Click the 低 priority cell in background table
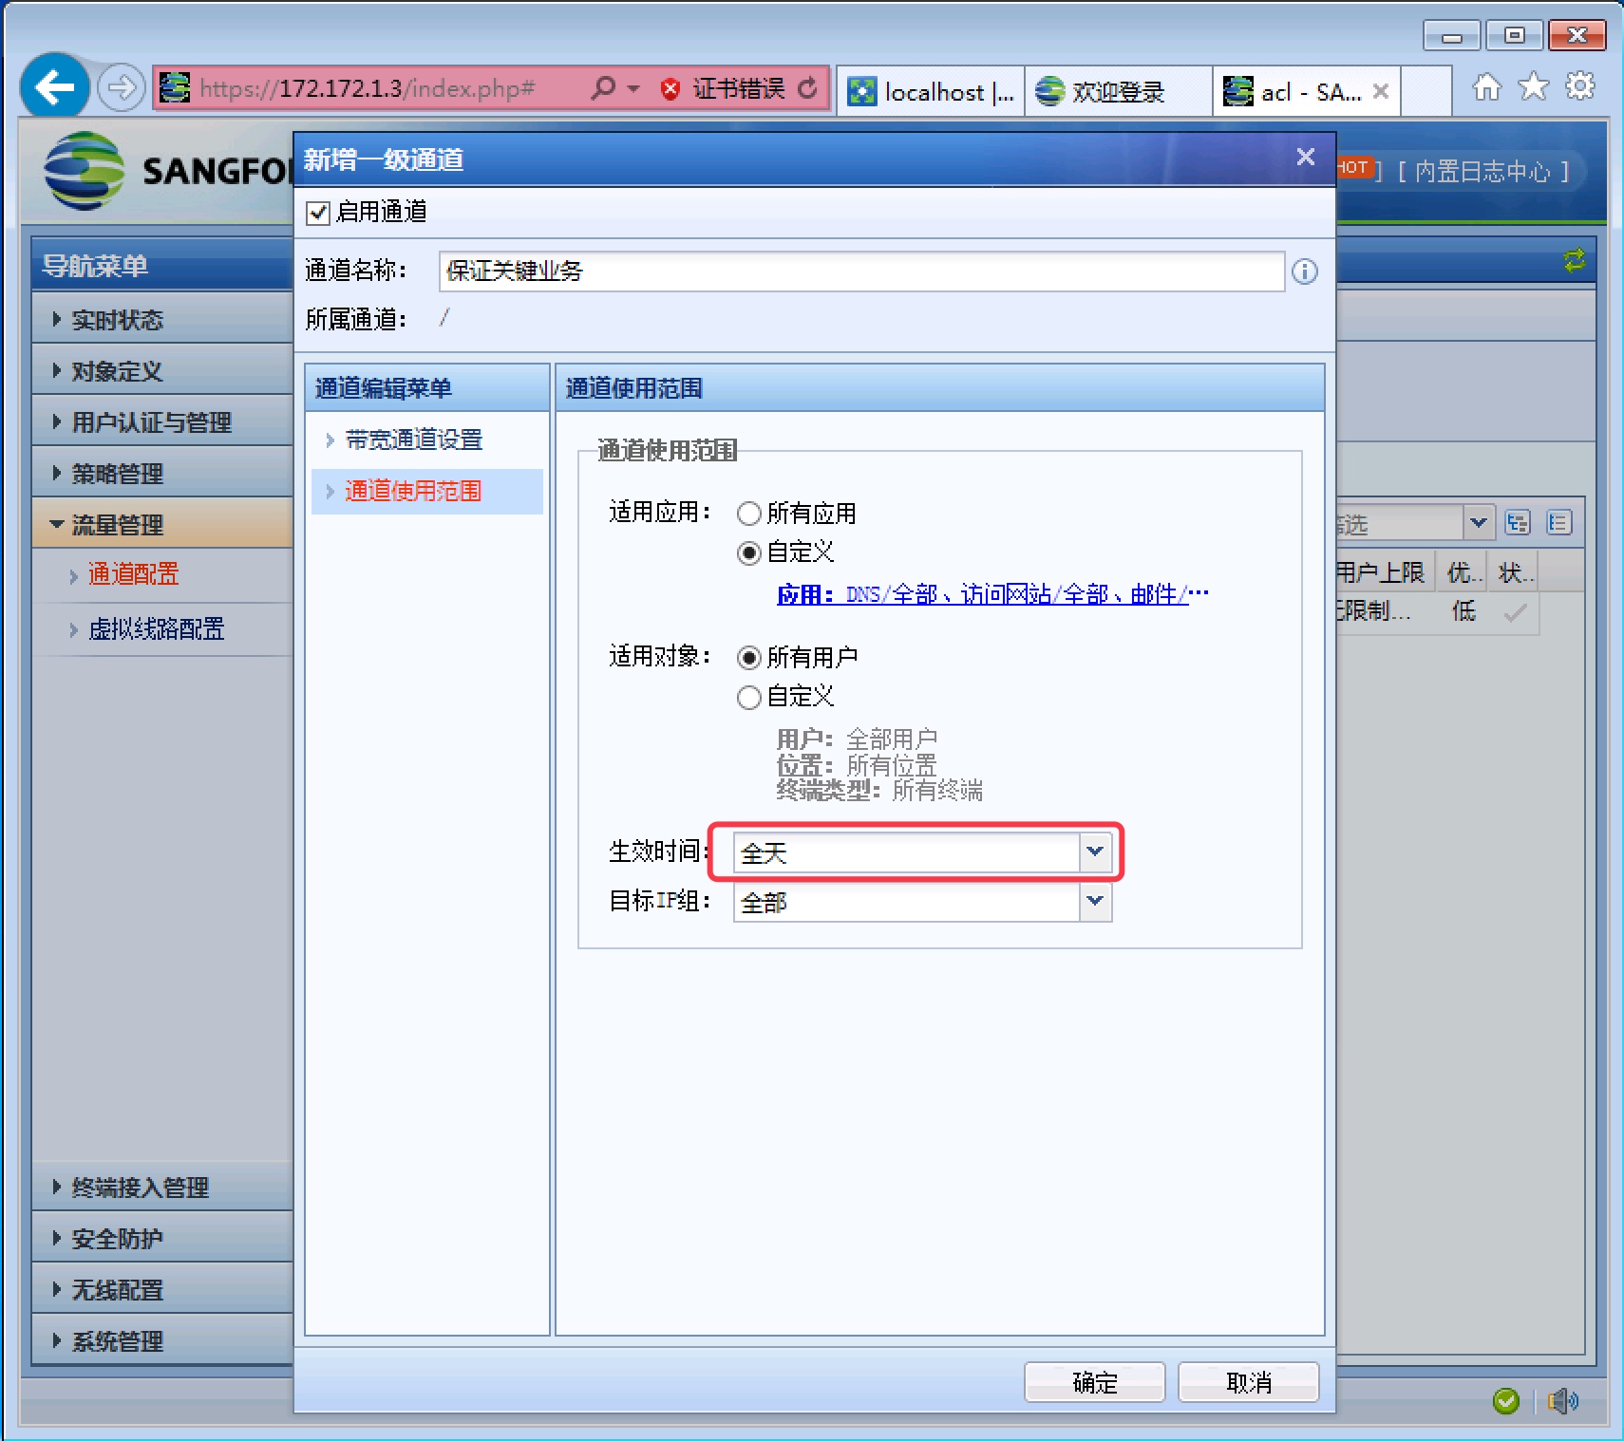The width and height of the screenshot is (1624, 1441). [x=1463, y=611]
